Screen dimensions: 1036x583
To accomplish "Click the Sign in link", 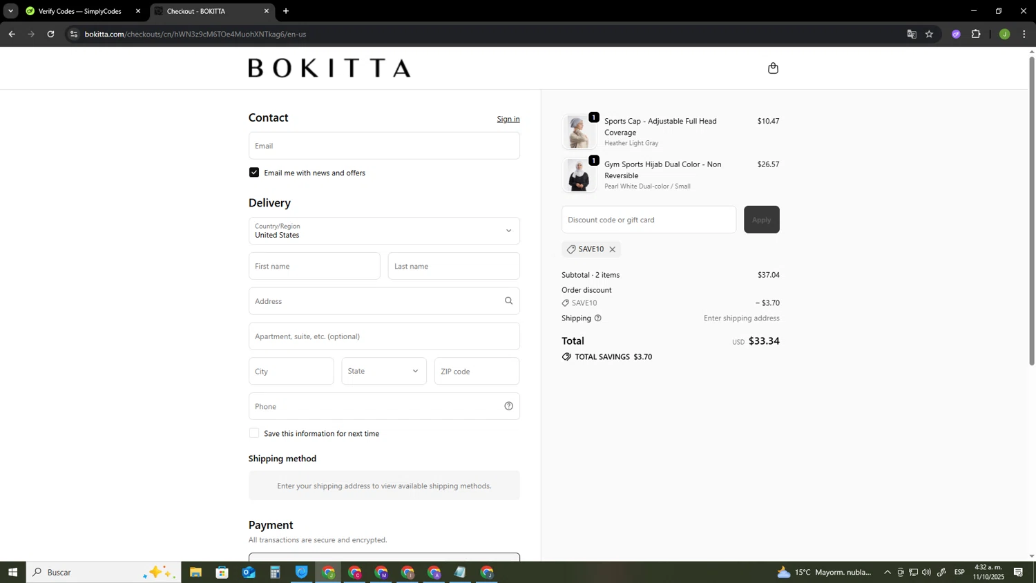I will click(508, 119).
